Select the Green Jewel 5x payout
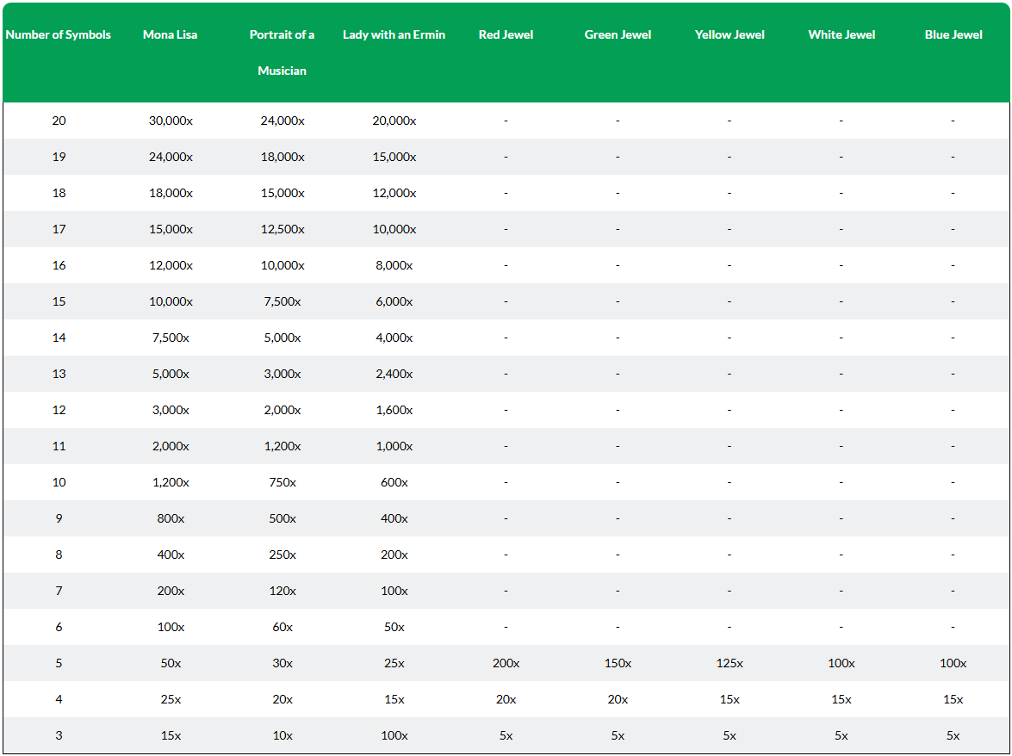Image resolution: width=1012 pixels, height=756 pixels. click(618, 734)
